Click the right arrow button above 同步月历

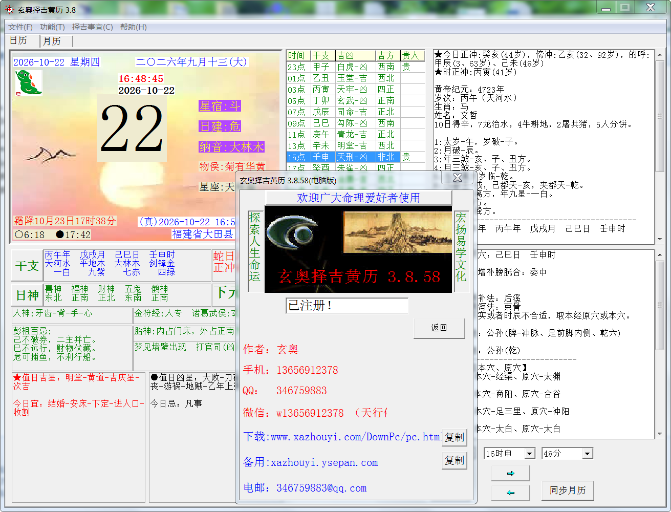tap(510, 473)
